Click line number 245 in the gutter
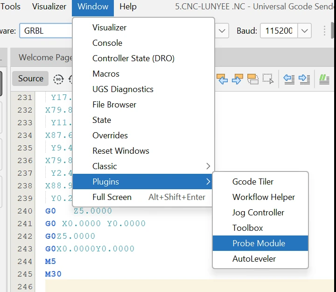 click(x=25, y=274)
